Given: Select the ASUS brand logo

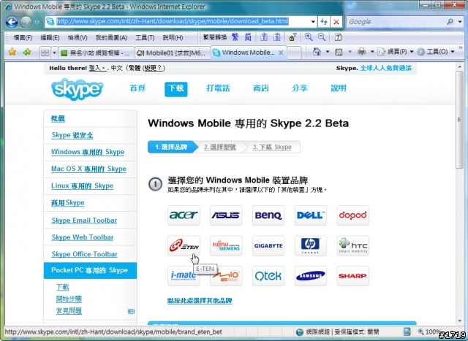Looking at the screenshot, I should [x=226, y=215].
